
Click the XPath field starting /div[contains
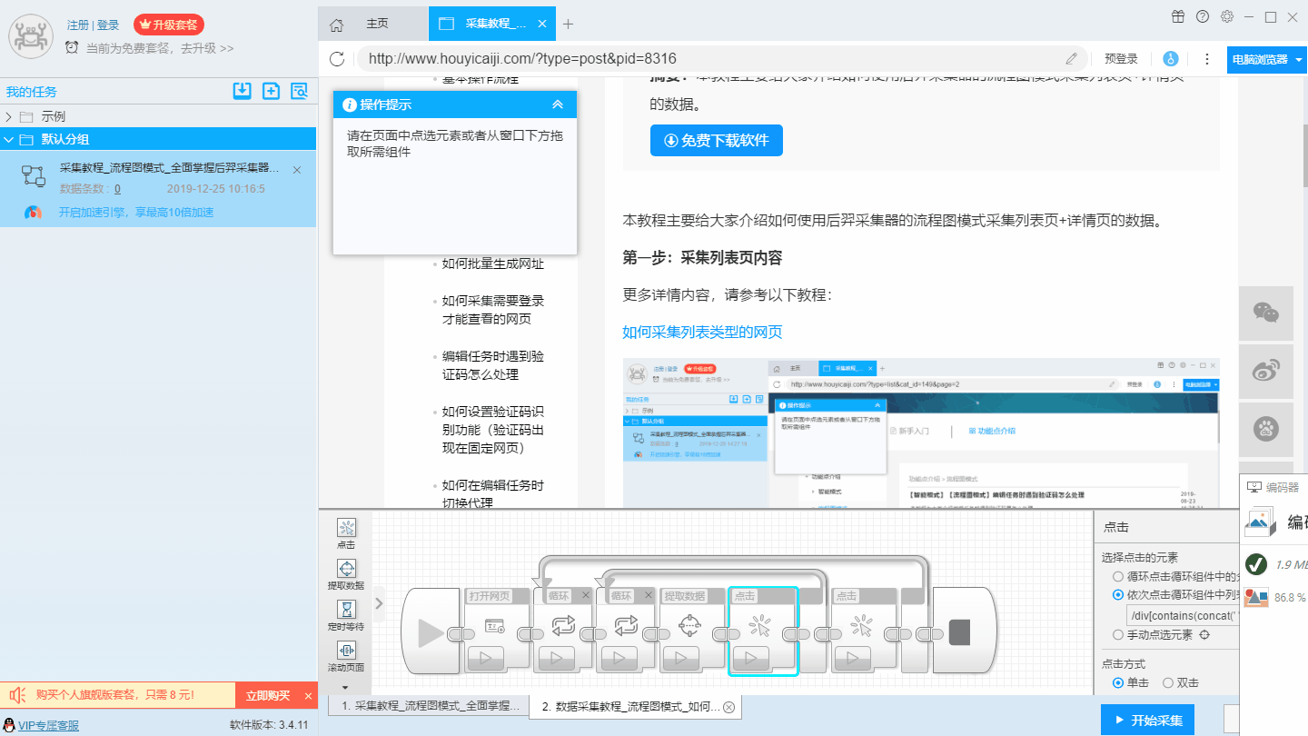pos(1181,615)
